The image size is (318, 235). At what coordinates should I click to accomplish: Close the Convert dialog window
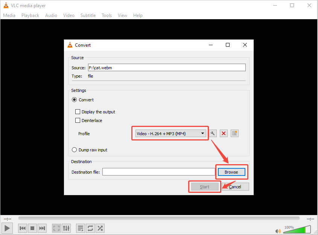[245, 45]
